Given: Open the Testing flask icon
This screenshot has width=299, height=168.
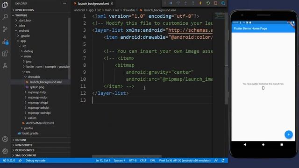Looking at the screenshot, I should pos(5,66).
